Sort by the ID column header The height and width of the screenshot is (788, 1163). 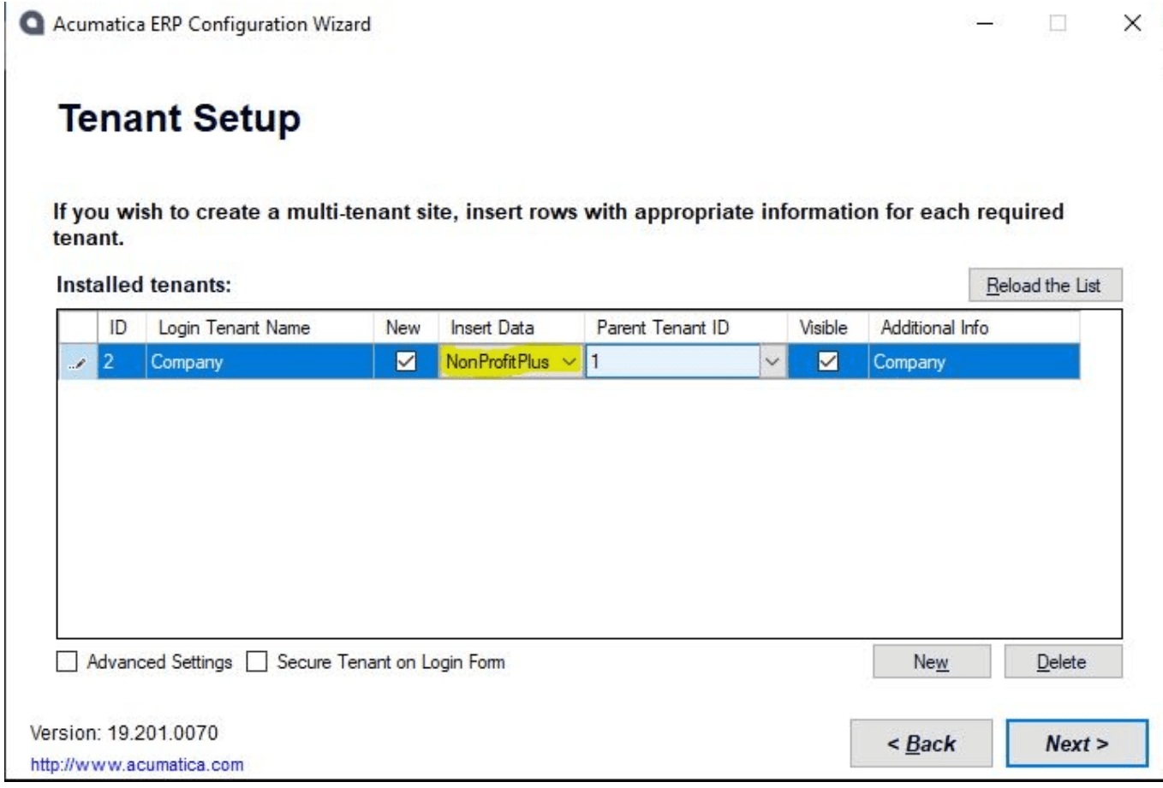(x=121, y=328)
